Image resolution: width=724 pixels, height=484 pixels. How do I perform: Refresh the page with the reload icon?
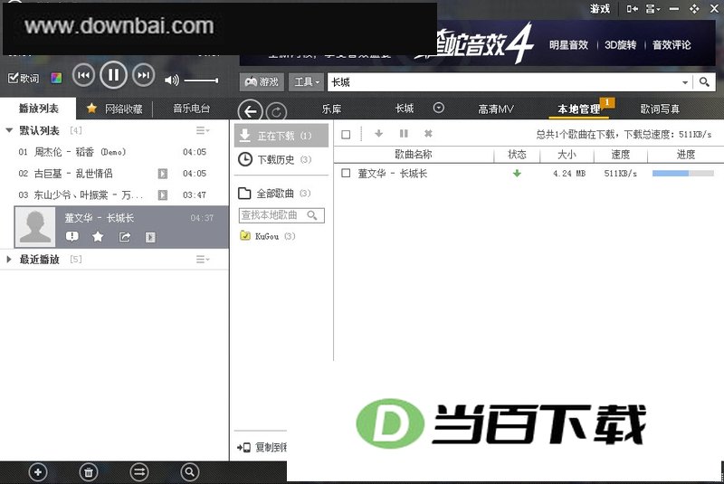click(x=277, y=111)
